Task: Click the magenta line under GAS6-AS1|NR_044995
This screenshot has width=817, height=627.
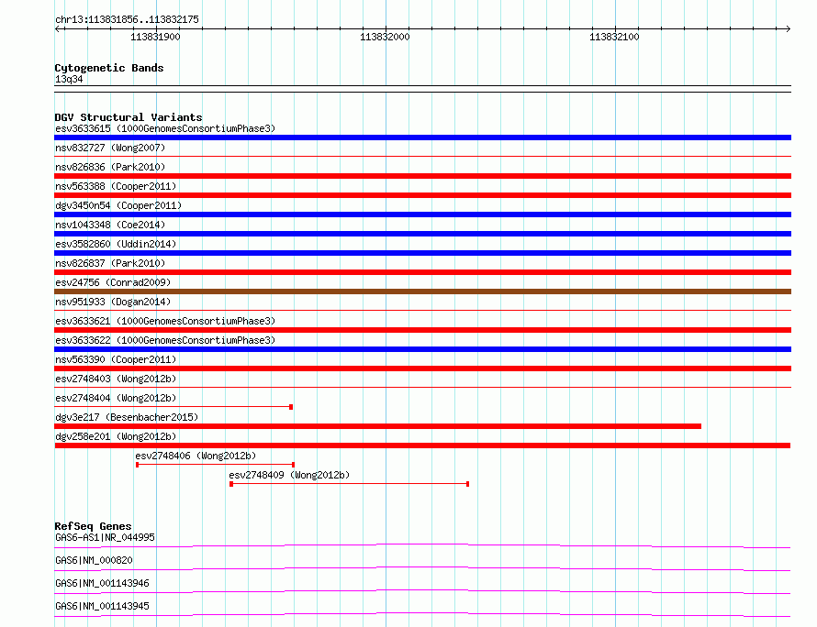Action: click(422, 545)
